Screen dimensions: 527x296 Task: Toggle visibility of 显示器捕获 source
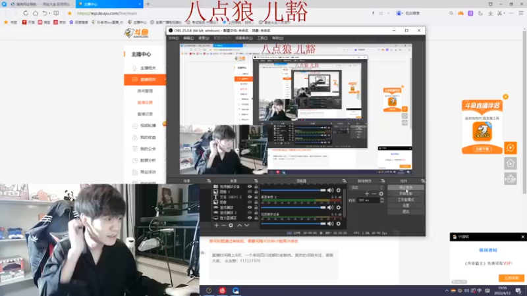click(x=250, y=218)
